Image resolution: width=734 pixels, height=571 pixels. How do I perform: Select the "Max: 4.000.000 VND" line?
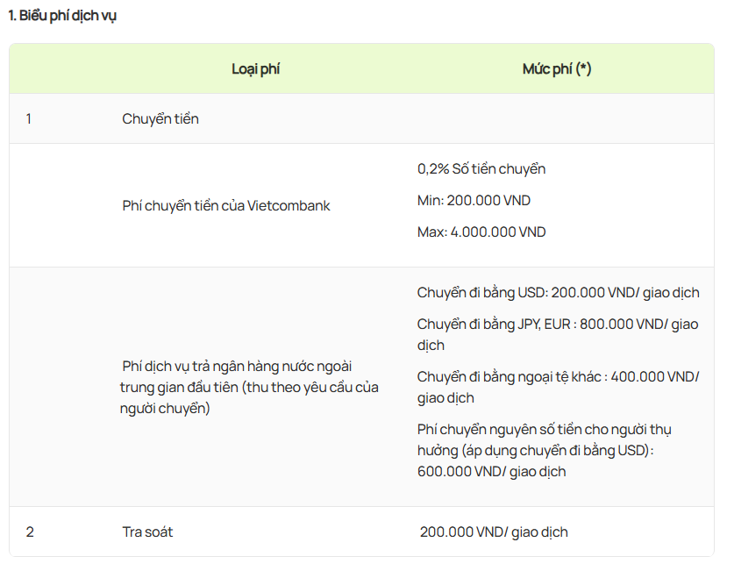pos(481,232)
